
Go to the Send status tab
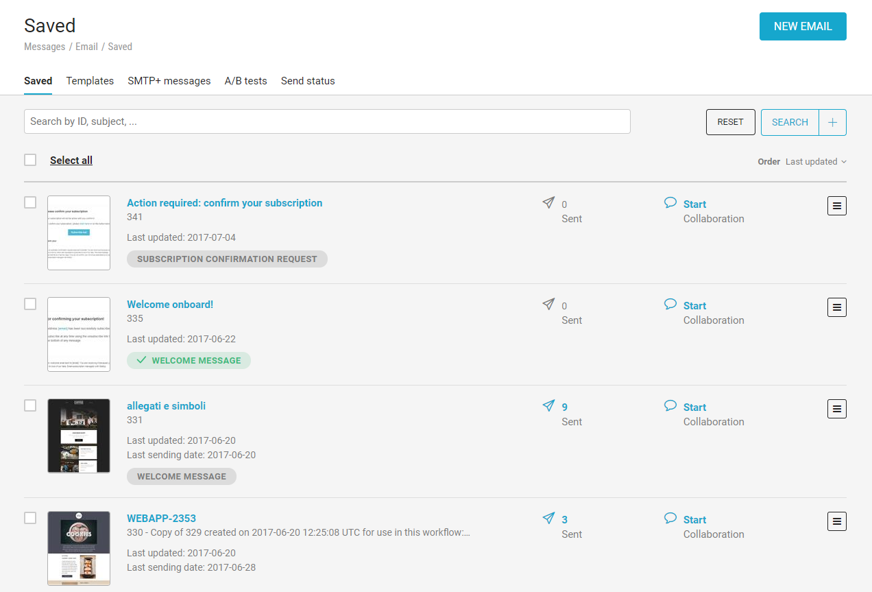coord(308,81)
